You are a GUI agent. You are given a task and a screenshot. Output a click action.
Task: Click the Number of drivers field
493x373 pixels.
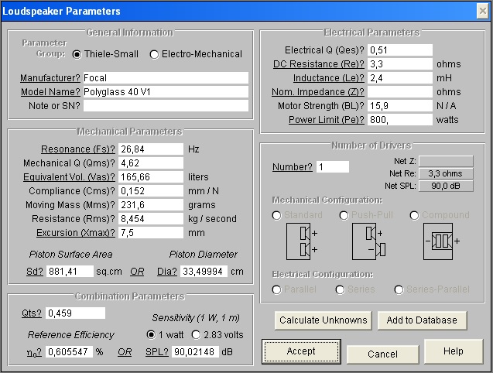coord(333,167)
